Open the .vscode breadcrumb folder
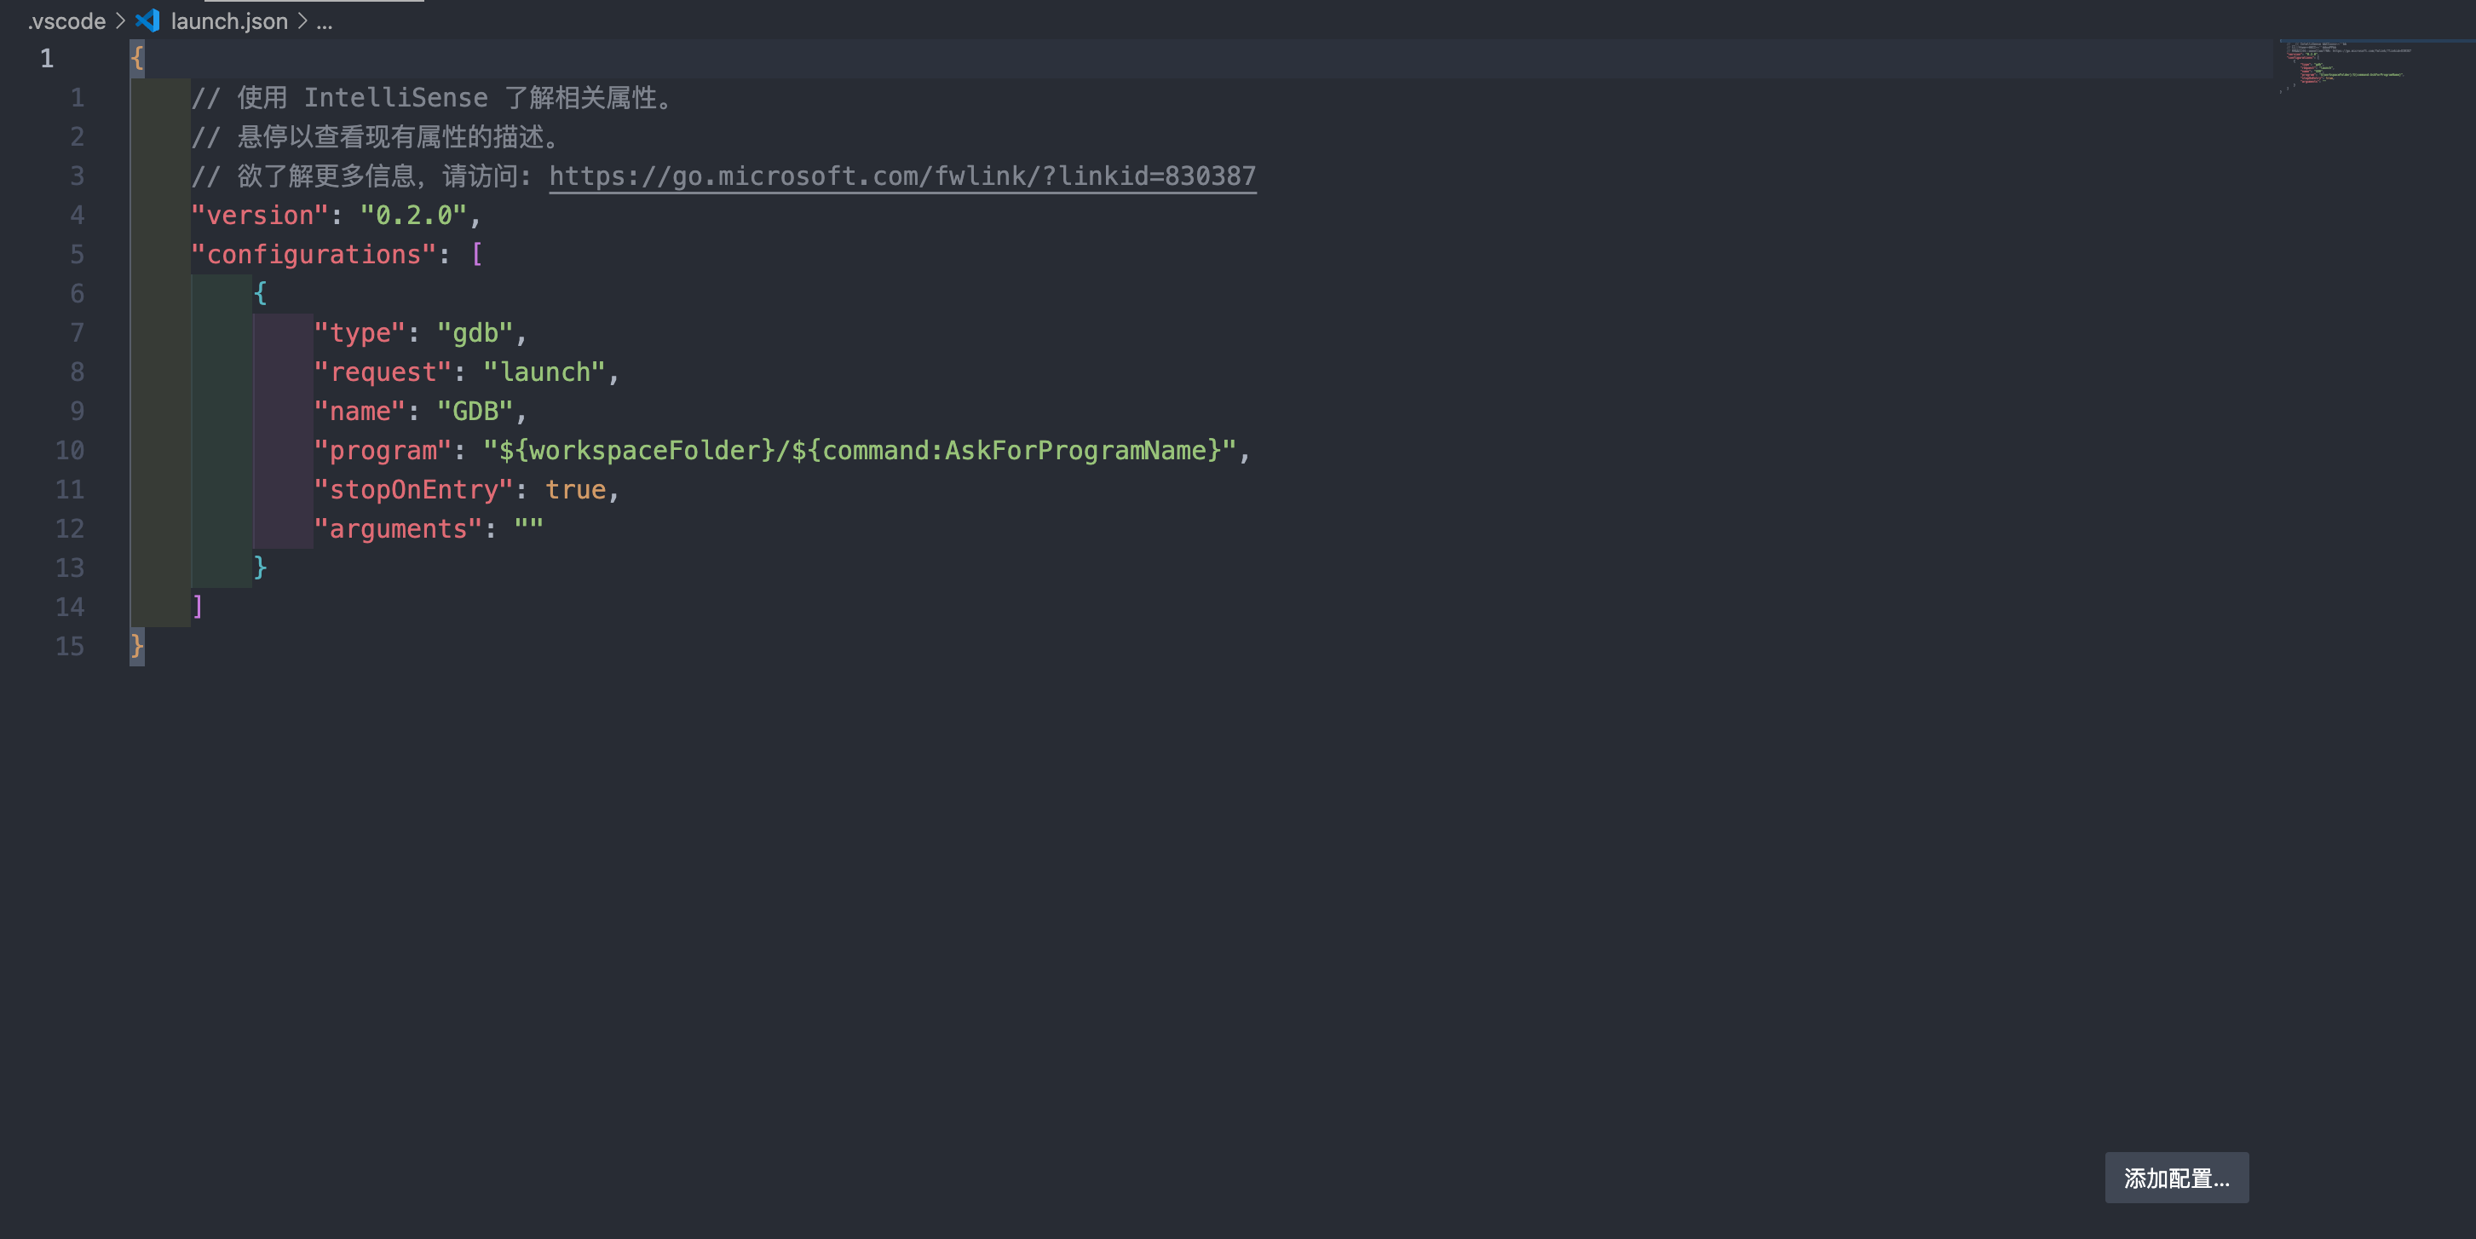Image resolution: width=2476 pixels, height=1239 pixels. [66, 20]
